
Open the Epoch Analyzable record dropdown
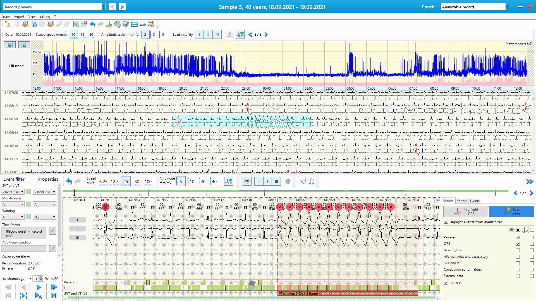click(x=507, y=7)
